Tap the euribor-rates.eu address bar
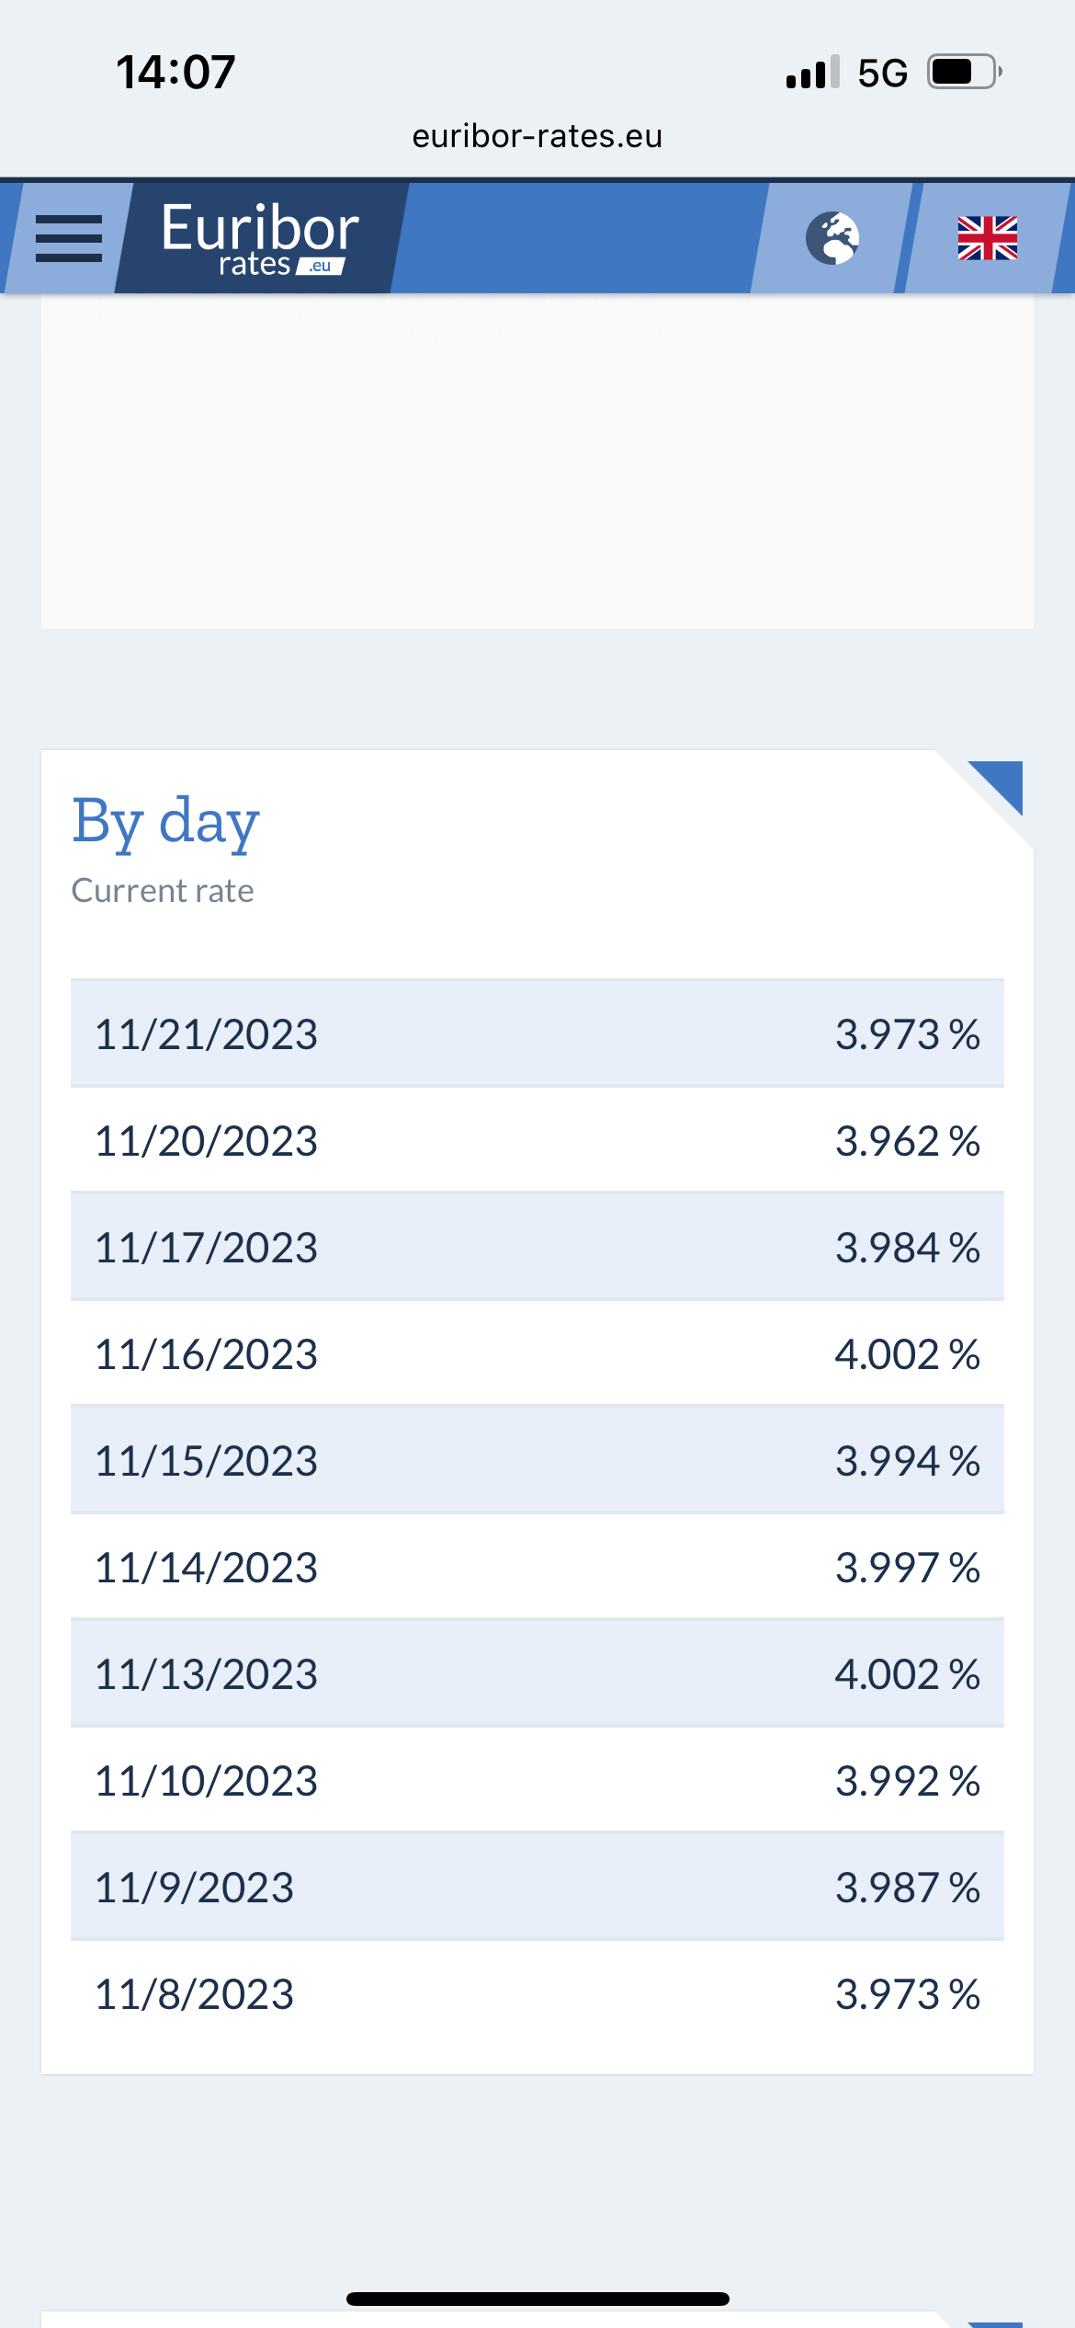This screenshot has height=2328, width=1075. point(537,136)
